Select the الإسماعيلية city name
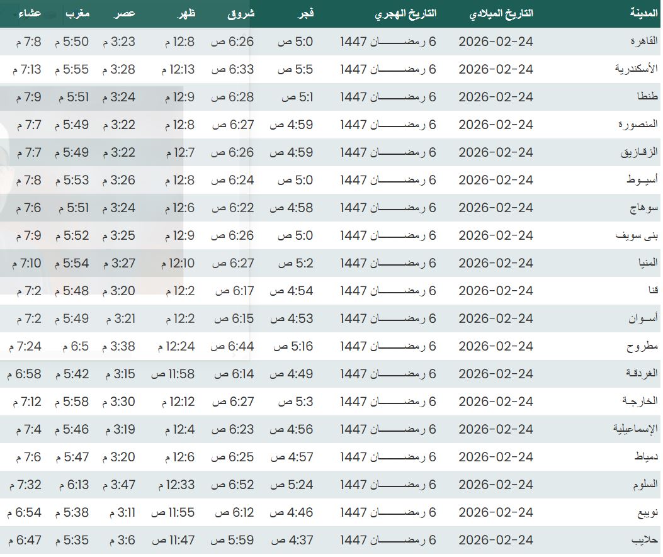 tap(635, 429)
